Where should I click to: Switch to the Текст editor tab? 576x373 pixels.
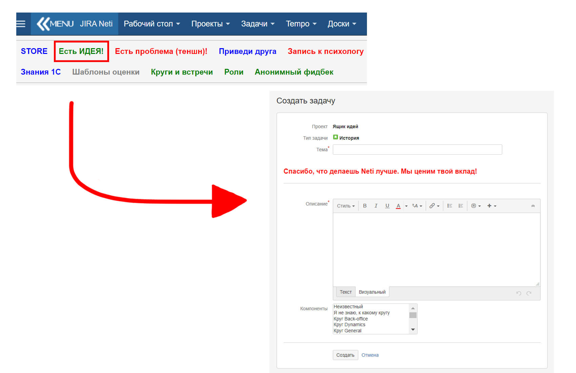[346, 292]
